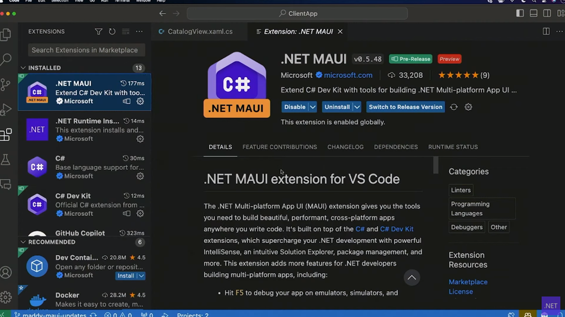
Task: Open the ClientApp command center search
Action: [297, 14]
